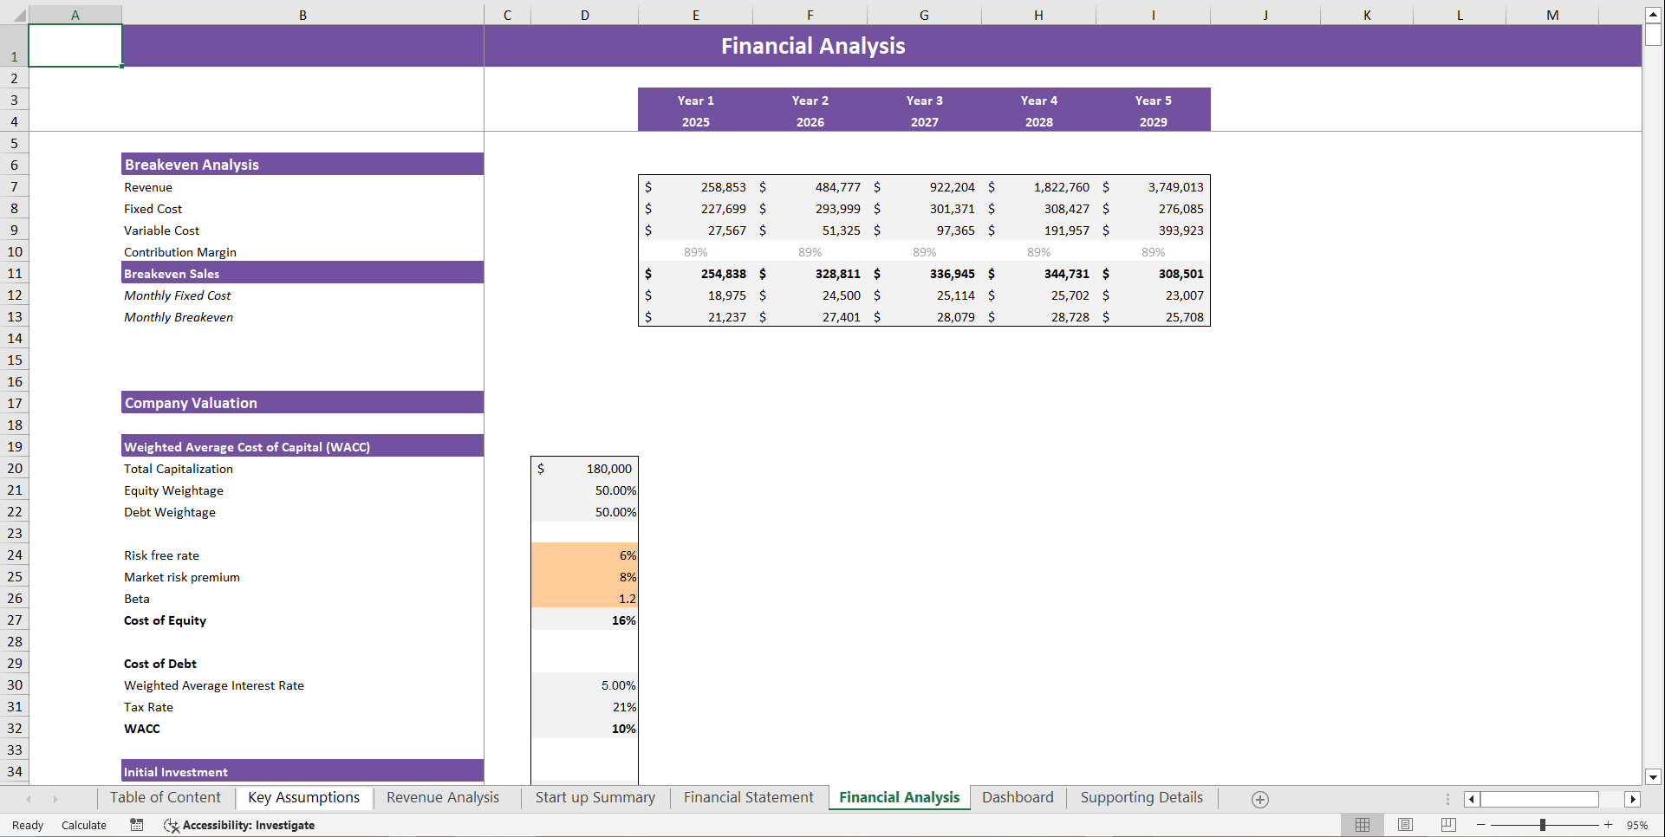Click Calculate in the status bar
This screenshot has height=837, width=1665.
tap(83, 825)
